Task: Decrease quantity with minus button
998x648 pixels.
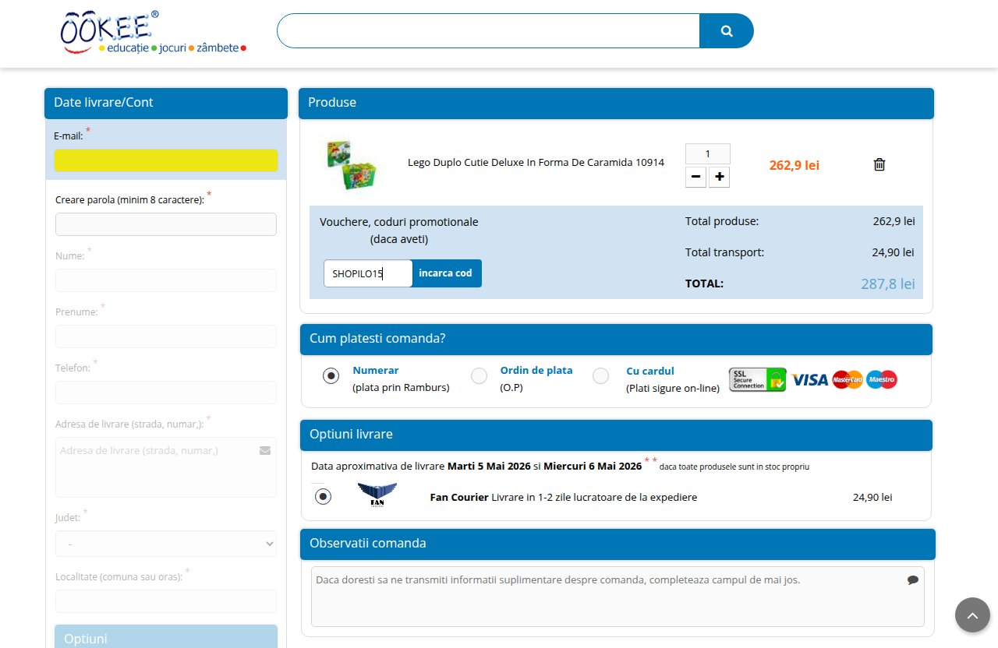Action: 695,178
